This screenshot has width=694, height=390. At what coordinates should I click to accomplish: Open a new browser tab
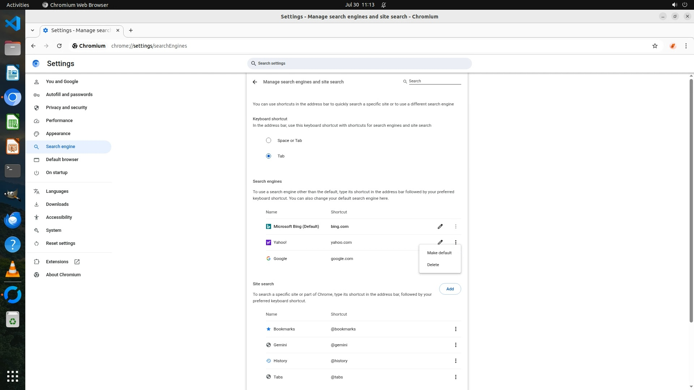pyautogui.click(x=131, y=30)
